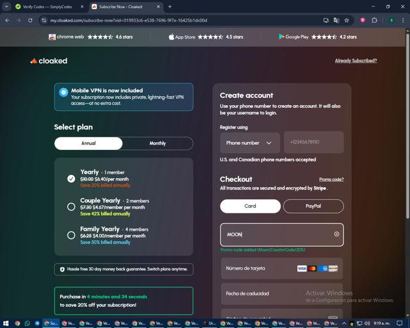This screenshot has width=410, height=328.
Task: Click the Mobile VPN verified badge icon
Action: click(63, 92)
